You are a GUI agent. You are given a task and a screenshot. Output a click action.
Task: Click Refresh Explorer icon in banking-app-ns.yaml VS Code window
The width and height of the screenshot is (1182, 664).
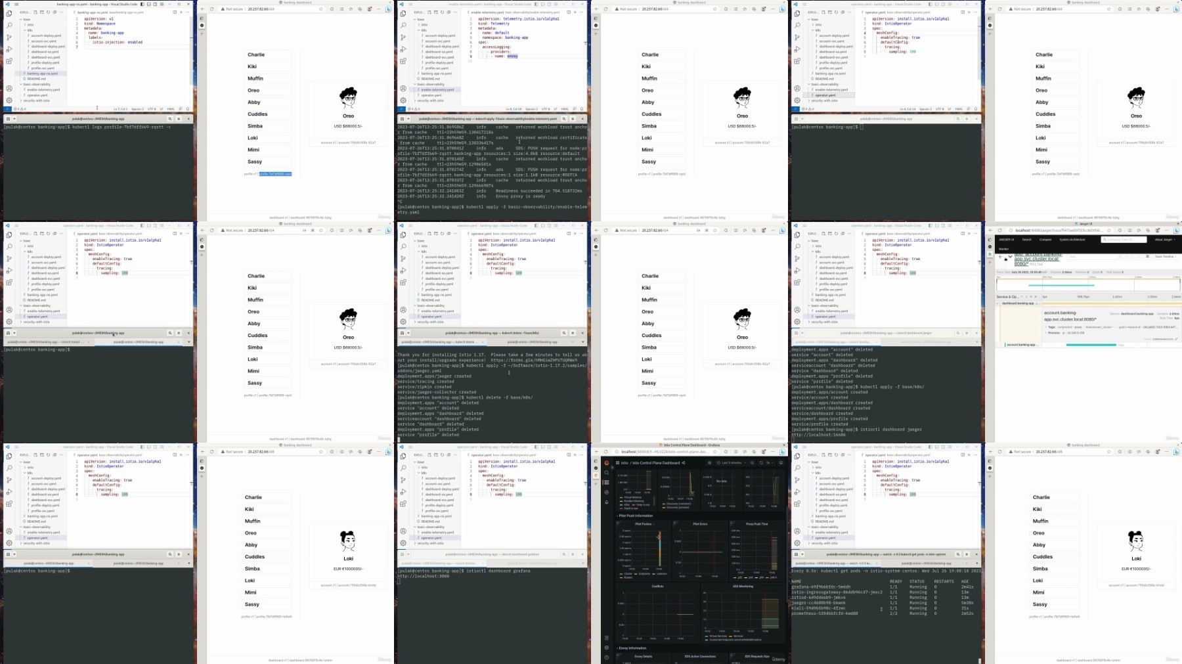[48, 12]
